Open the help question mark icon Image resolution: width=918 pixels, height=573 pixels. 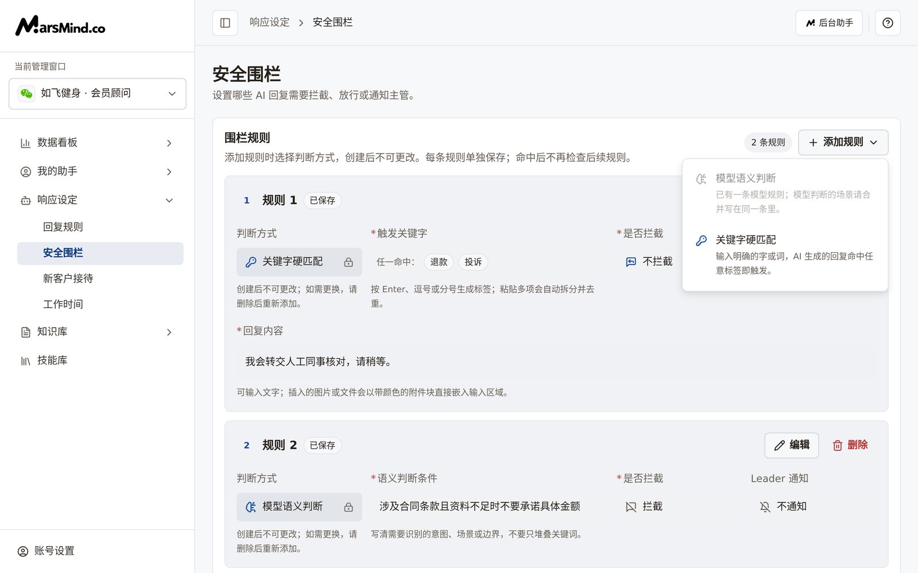click(888, 23)
